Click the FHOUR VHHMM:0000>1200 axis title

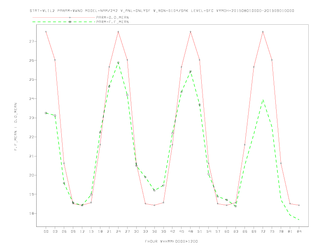tap(171, 241)
